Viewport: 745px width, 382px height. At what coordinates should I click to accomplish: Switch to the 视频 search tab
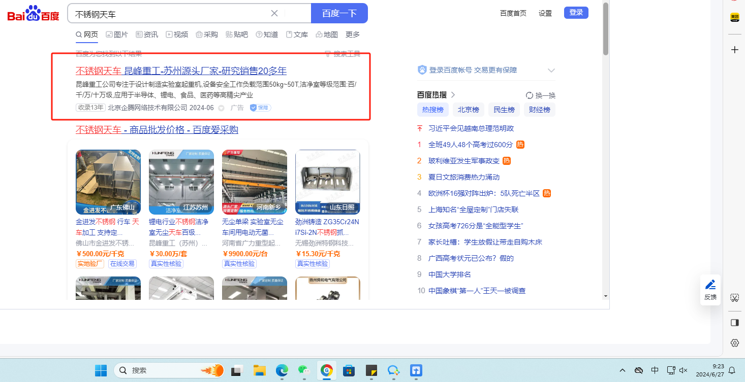pos(177,34)
